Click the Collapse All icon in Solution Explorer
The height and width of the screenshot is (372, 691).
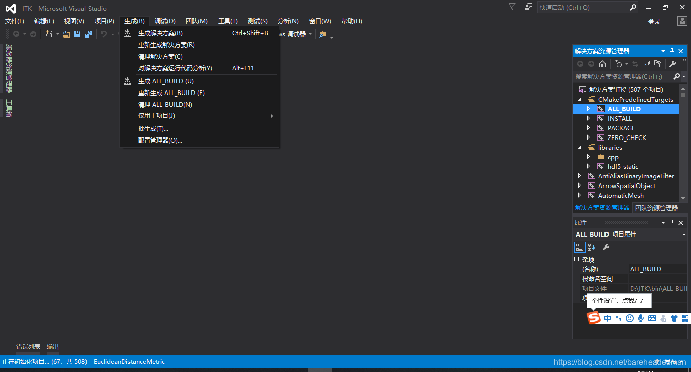click(646, 64)
